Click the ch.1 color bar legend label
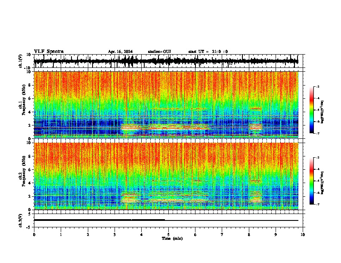This screenshot has height=263, width=341. click(x=323, y=112)
